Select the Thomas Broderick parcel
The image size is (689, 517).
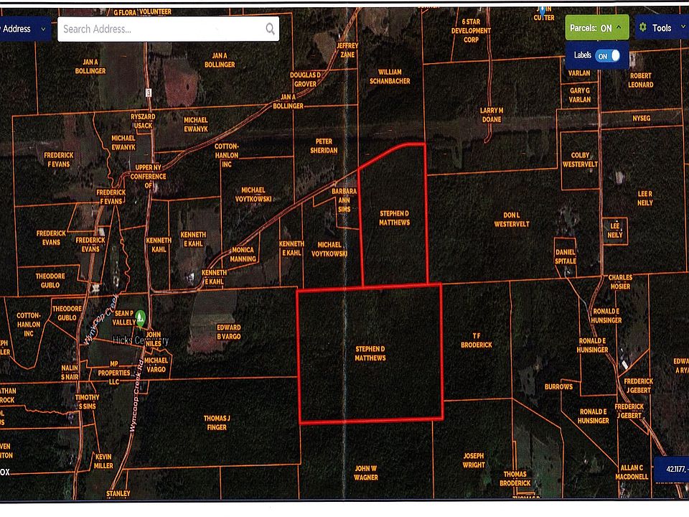(515, 479)
